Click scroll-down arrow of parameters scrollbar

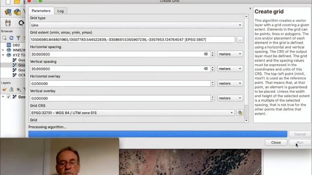pyautogui.click(x=246, y=121)
